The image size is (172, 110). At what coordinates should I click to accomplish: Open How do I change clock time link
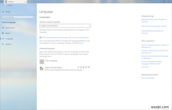(x=155, y=52)
